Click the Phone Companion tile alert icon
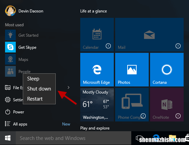Viewport: 189px width, 145px height. [143, 116]
